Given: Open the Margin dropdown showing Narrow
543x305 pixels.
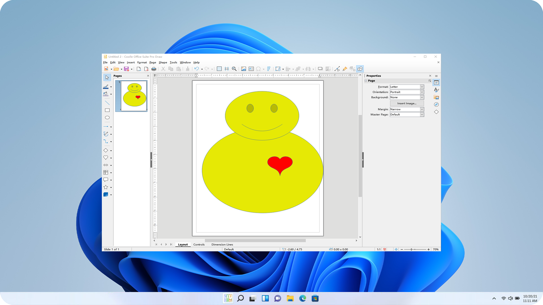Looking at the screenshot, I should [422, 109].
